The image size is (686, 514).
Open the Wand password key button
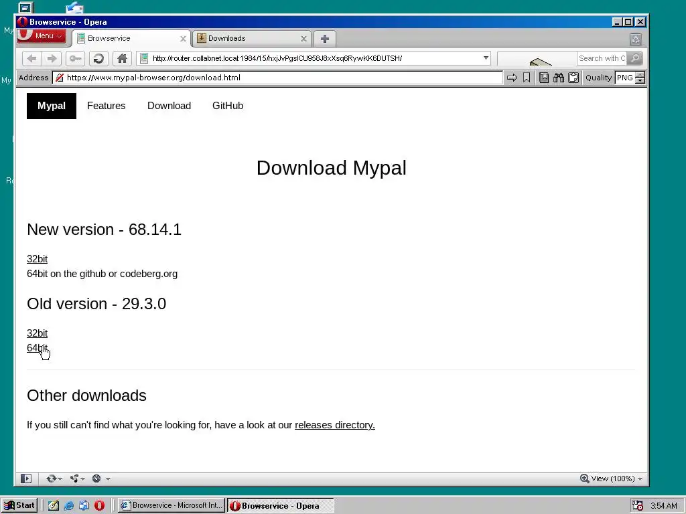pos(75,58)
